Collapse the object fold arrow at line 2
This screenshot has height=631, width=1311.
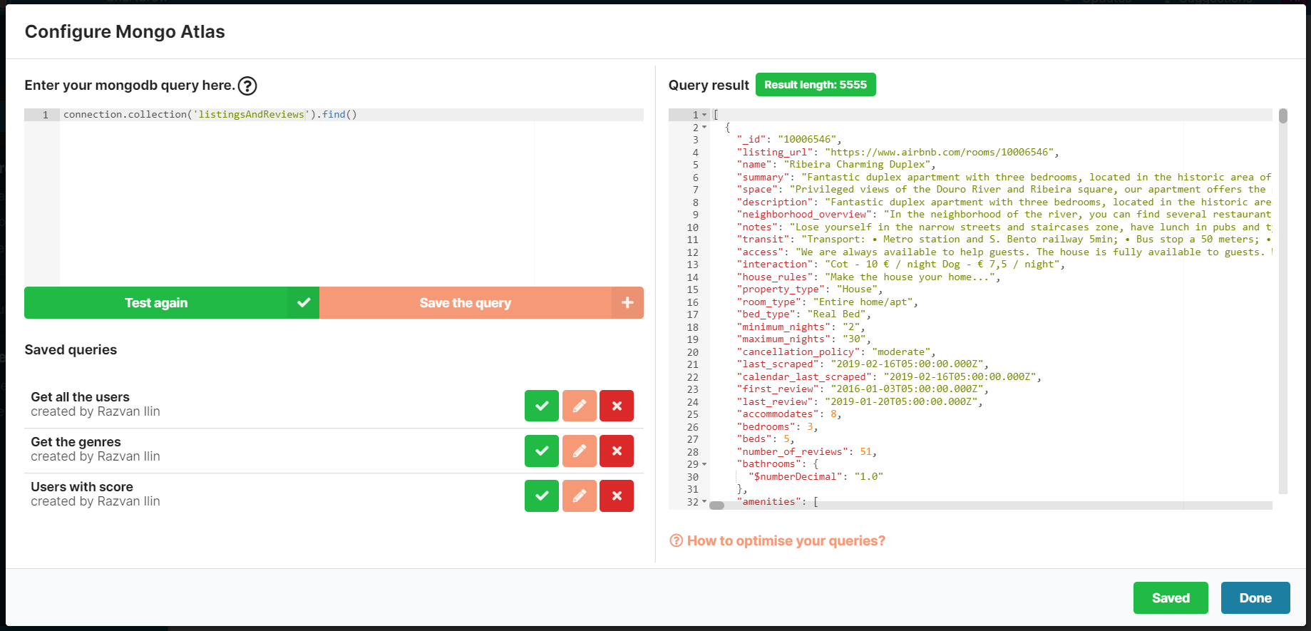click(x=704, y=128)
